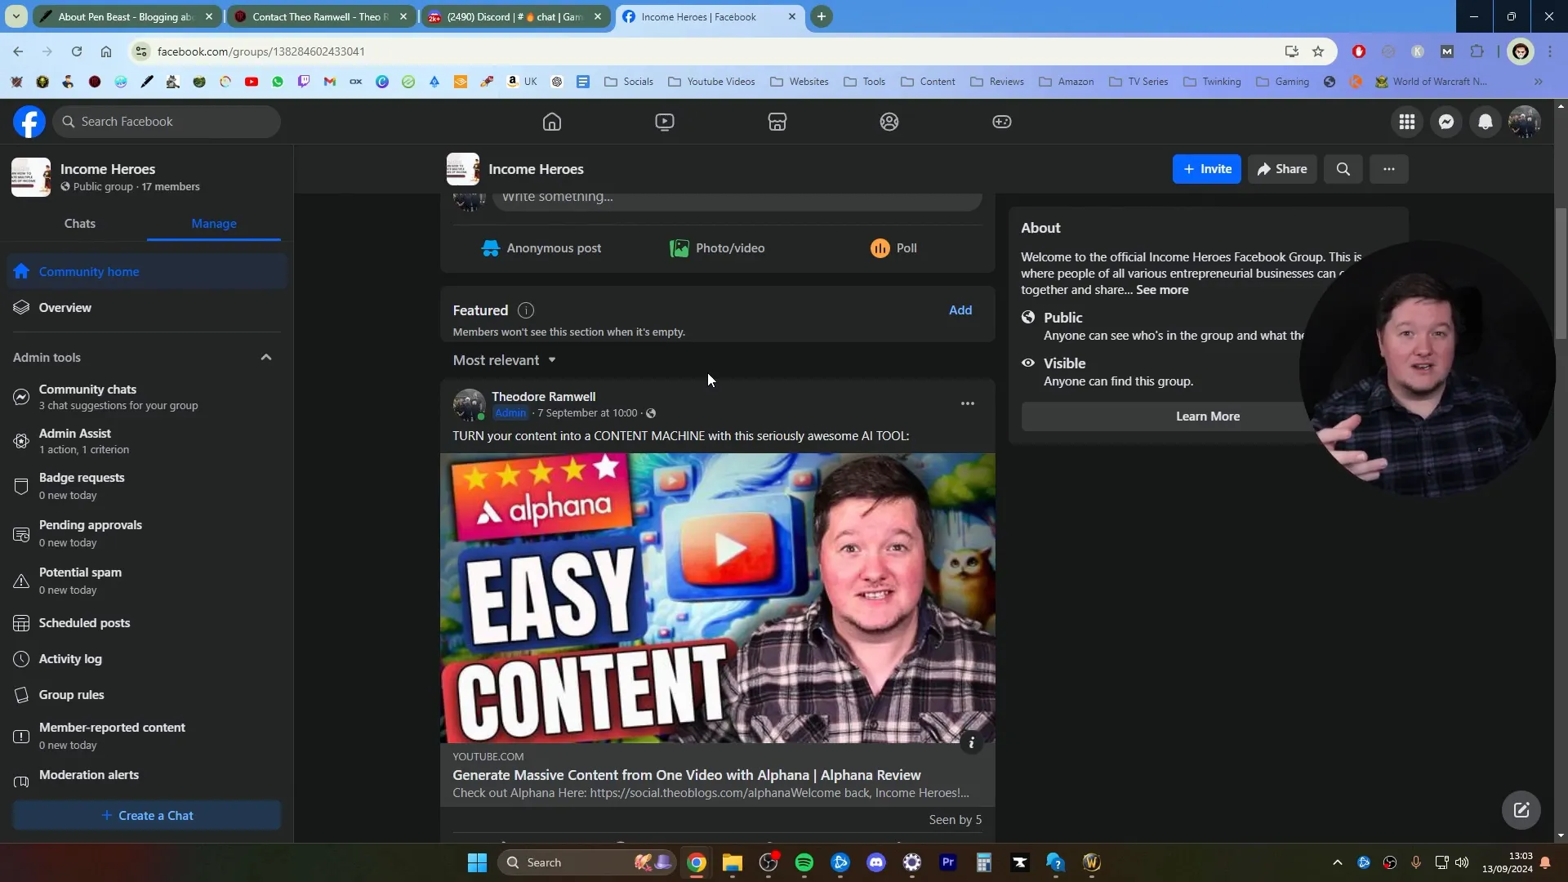Click the Groups icon in top nav
The width and height of the screenshot is (1568, 882).
(889, 121)
